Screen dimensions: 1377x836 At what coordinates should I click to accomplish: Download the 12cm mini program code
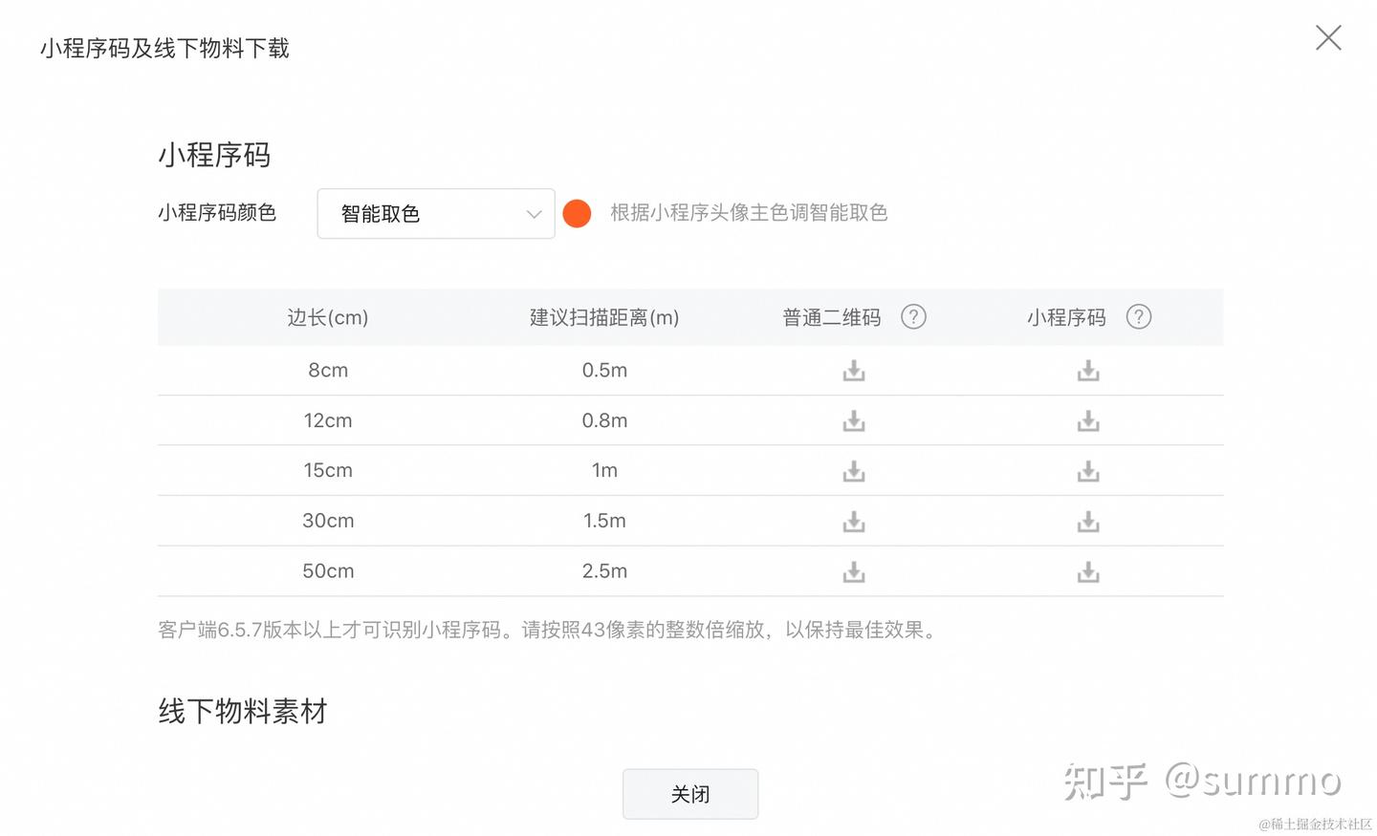click(x=1088, y=421)
